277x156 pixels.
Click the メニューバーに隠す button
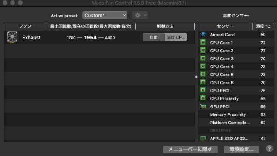click(x=190, y=149)
